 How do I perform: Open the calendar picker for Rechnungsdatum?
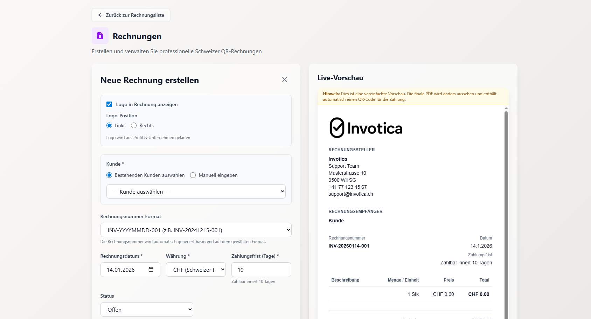tap(151, 269)
